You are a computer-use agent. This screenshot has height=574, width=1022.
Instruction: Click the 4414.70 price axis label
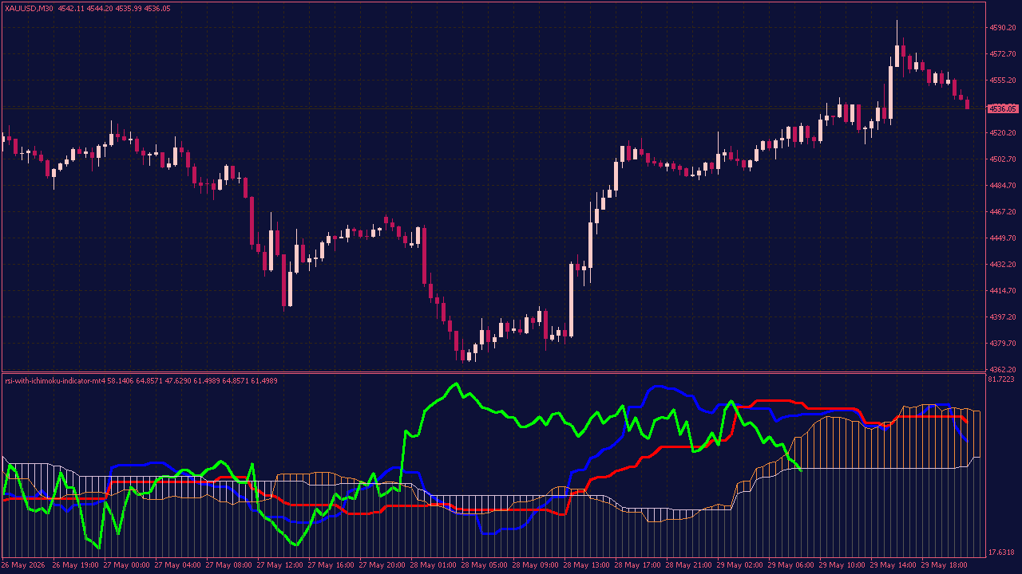point(1002,291)
